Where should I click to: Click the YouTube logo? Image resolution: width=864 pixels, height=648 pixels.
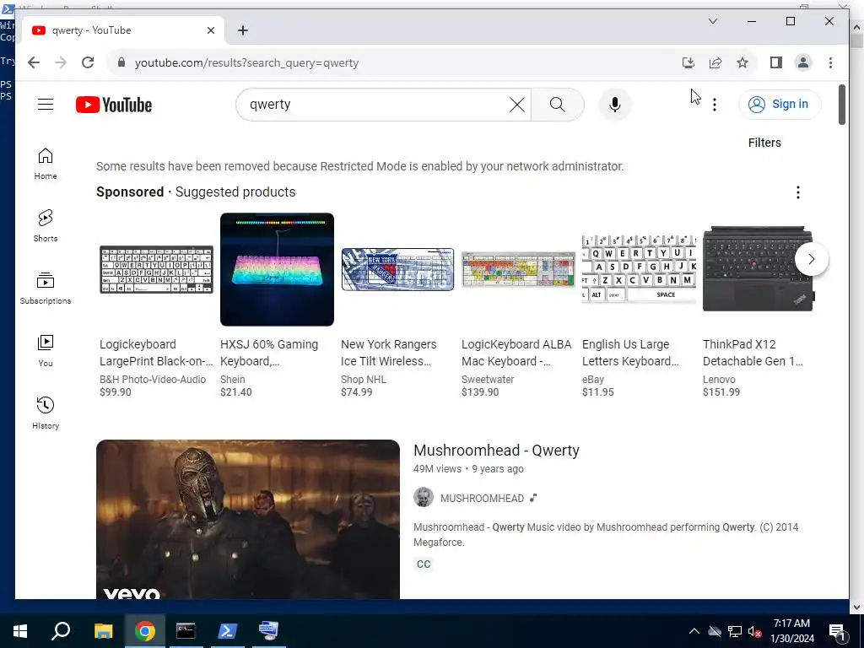114,105
